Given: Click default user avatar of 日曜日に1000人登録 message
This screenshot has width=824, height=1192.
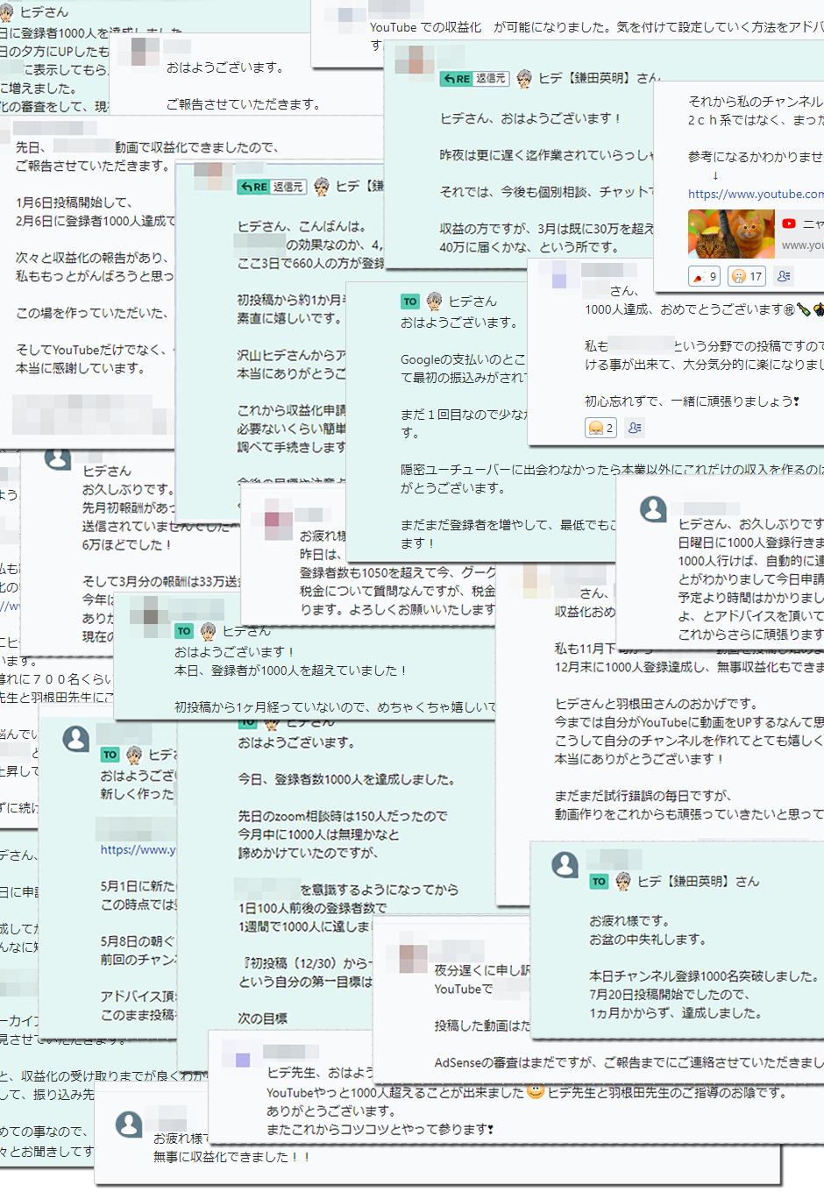Looking at the screenshot, I should click(x=653, y=509).
